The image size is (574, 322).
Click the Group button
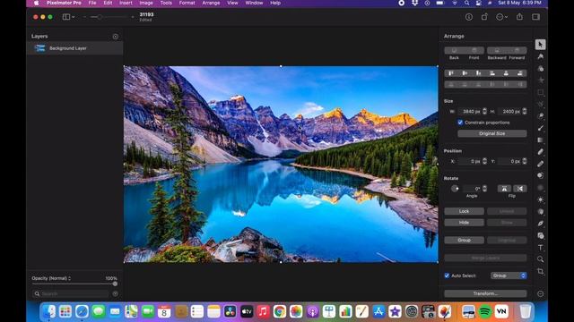pos(464,241)
